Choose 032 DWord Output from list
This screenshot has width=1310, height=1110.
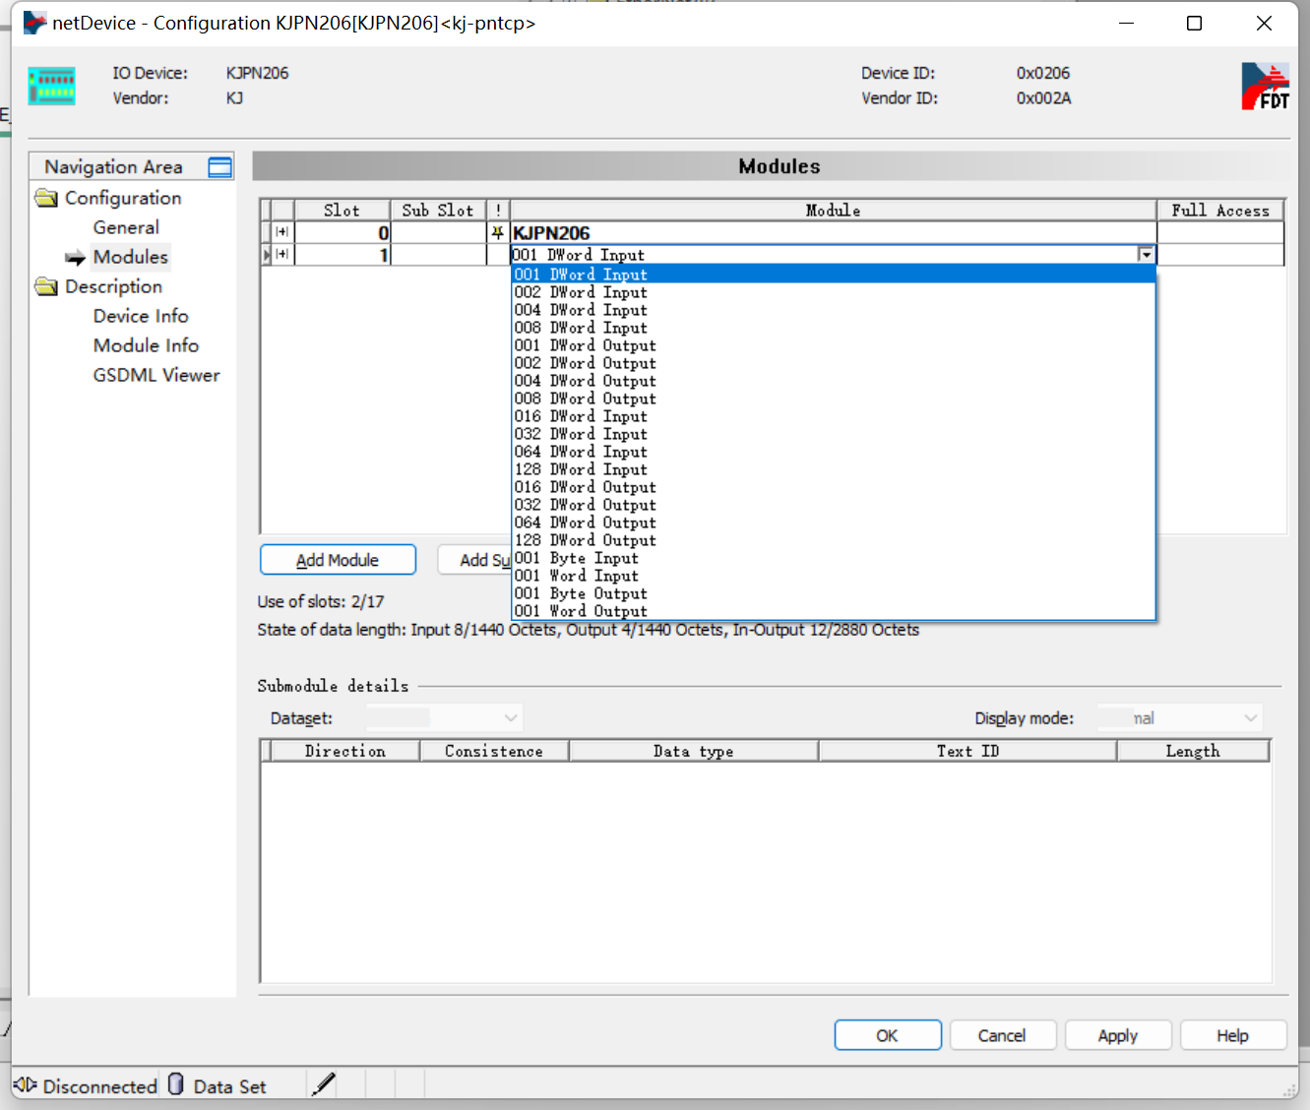[x=834, y=505]
